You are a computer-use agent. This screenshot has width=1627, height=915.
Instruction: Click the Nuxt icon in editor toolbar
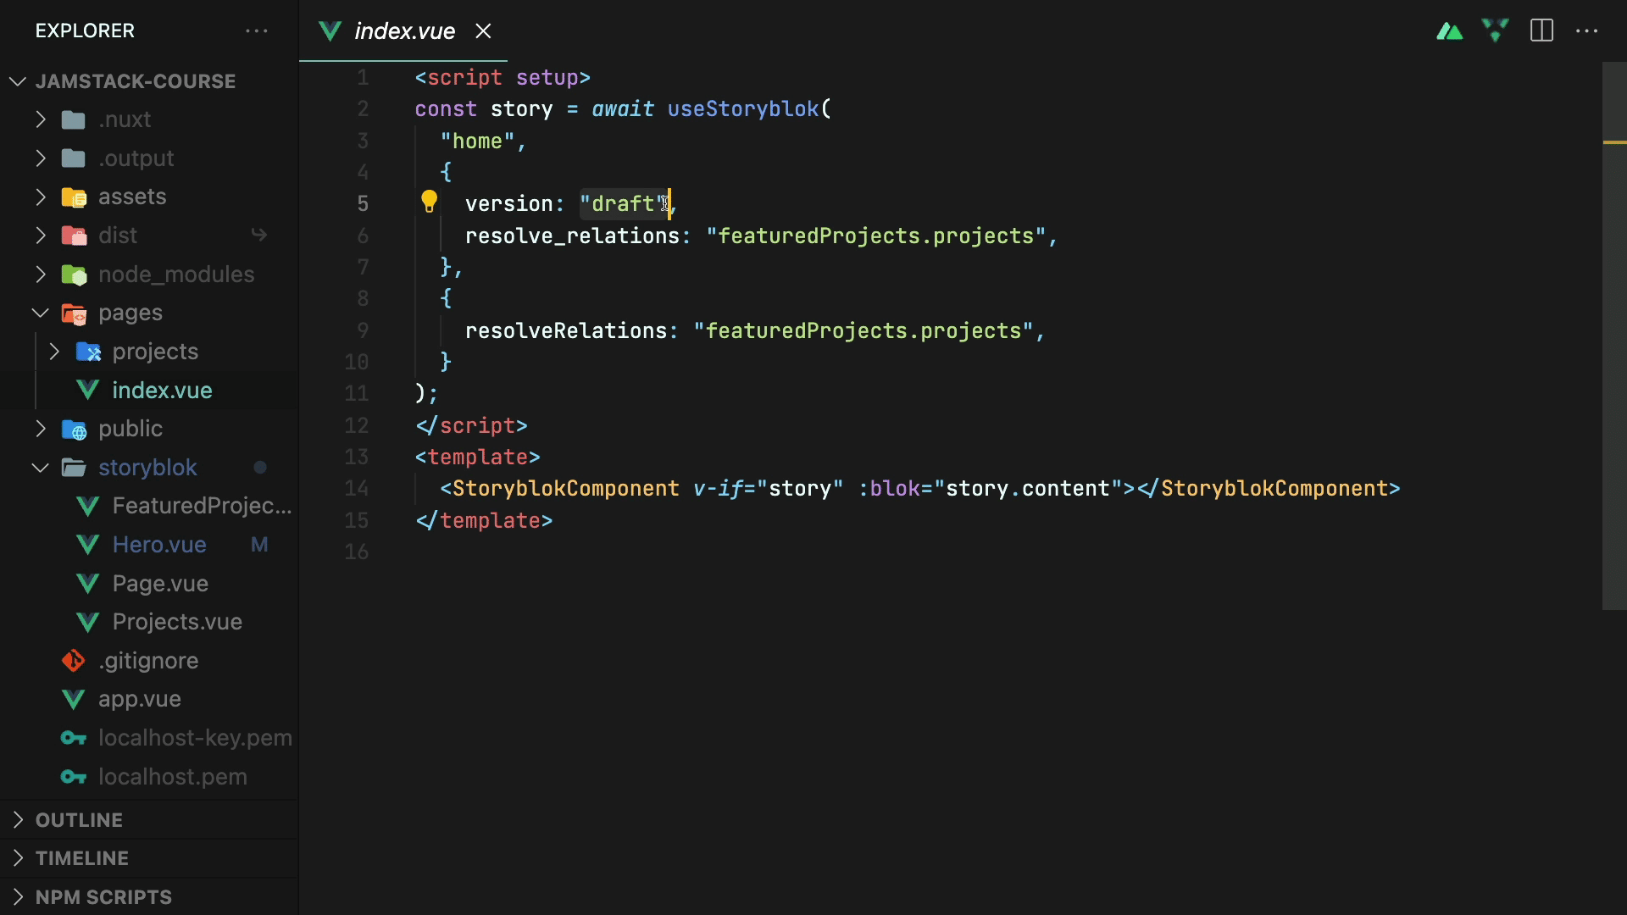click(x=1449, y=31)
